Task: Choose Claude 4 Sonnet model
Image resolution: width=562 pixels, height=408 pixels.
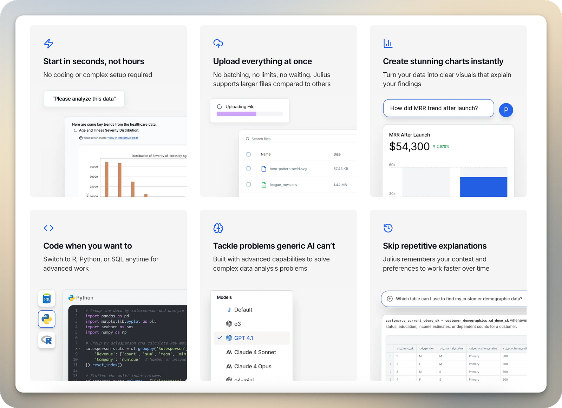Action: point(251,352)
